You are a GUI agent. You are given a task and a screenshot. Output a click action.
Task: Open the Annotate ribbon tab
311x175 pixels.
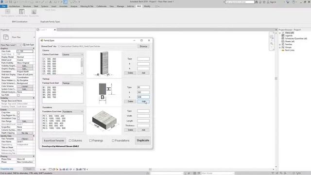(x=64, y=6)
